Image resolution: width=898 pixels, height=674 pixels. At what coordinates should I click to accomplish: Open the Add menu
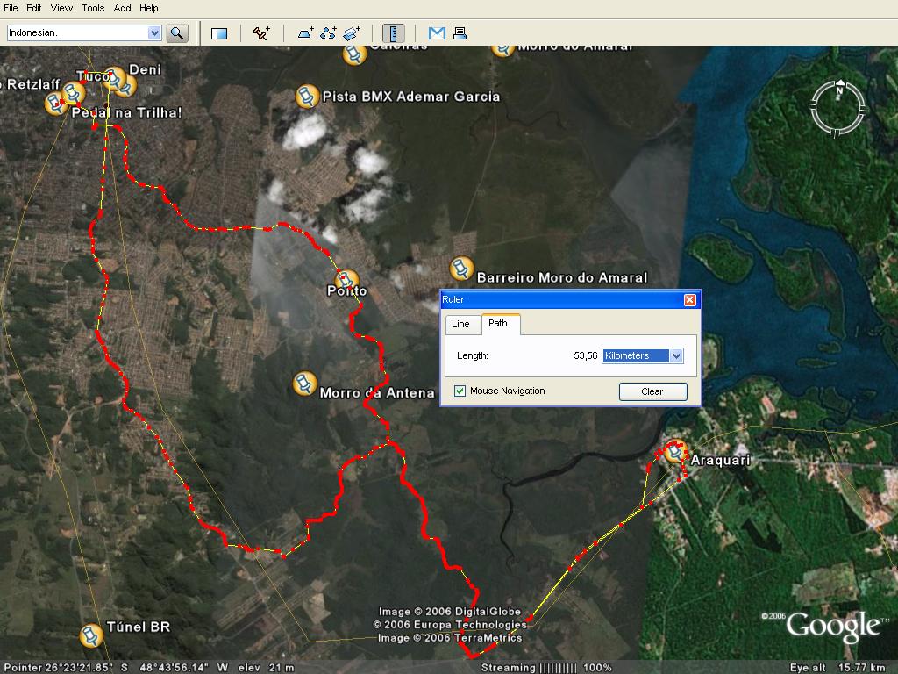coord(122,8)
